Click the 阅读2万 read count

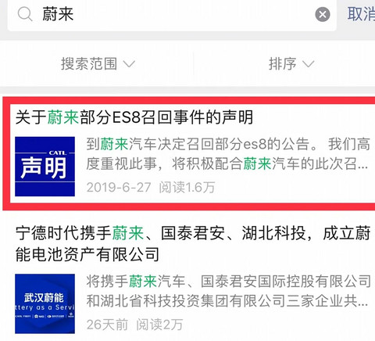[159, 325]
